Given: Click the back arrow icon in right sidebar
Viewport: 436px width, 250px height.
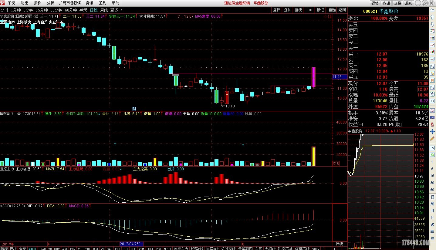Looking at the screenshot, I should click(432, 10).
